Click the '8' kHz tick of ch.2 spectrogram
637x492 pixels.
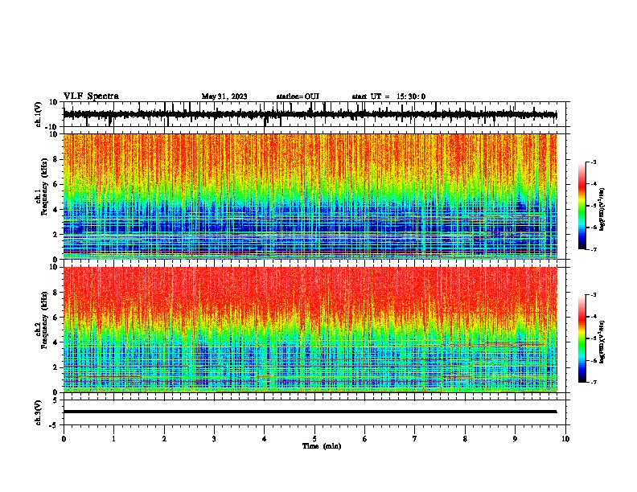(x=55, y=293)
